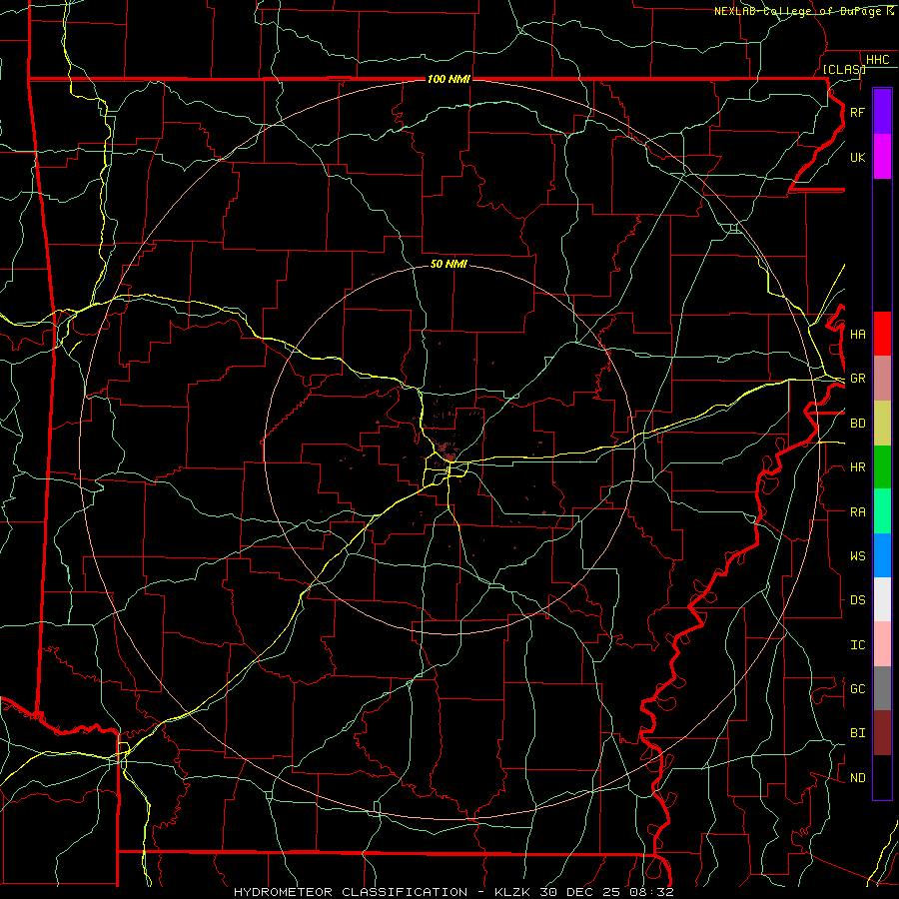Click the dark green HR legend swatch
Screen dimensions: 899x899
(882, 467)
